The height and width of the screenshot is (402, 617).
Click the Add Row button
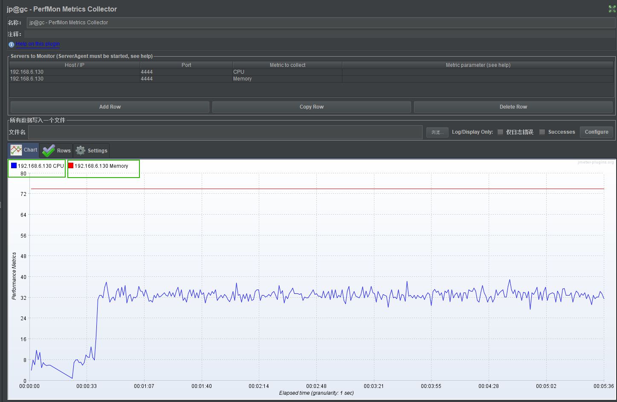click(110, 107)
